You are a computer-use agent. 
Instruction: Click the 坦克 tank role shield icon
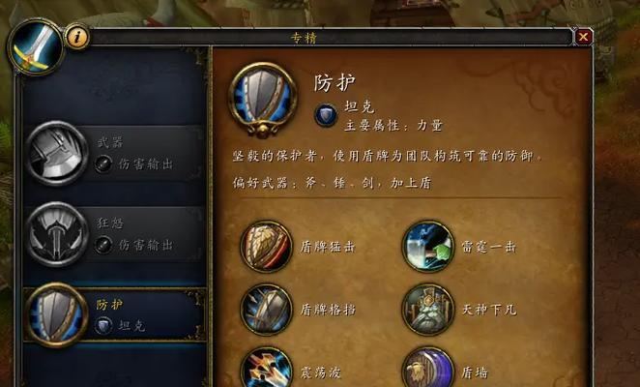[326, 115]
